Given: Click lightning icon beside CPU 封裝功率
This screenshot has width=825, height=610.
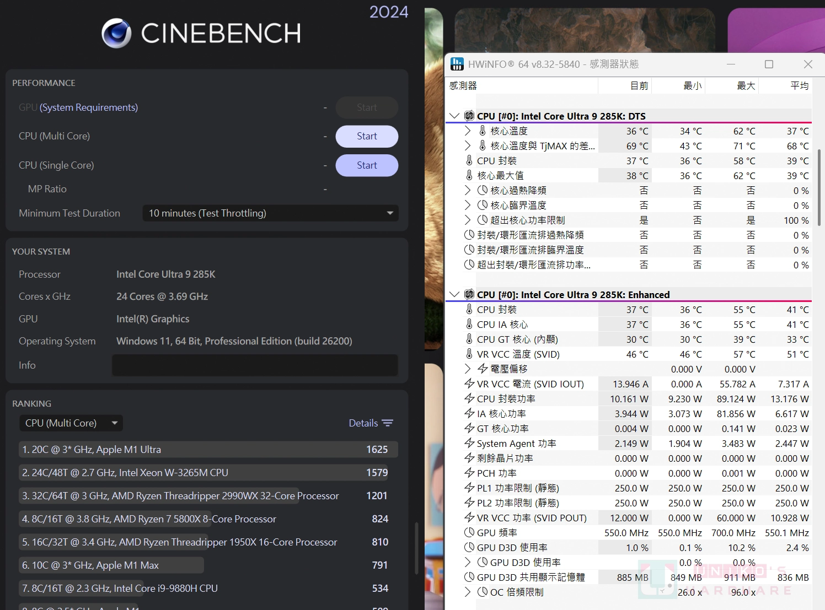Looking at the screenshot, I should click(469, 398).
